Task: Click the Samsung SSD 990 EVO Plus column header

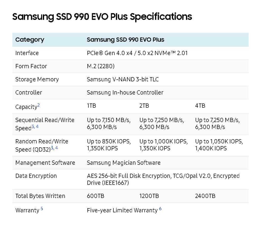Action: [125, 40]
